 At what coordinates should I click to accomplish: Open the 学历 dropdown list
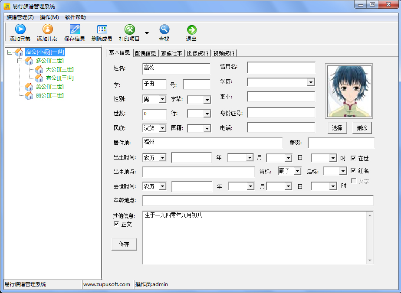(311, 82)
